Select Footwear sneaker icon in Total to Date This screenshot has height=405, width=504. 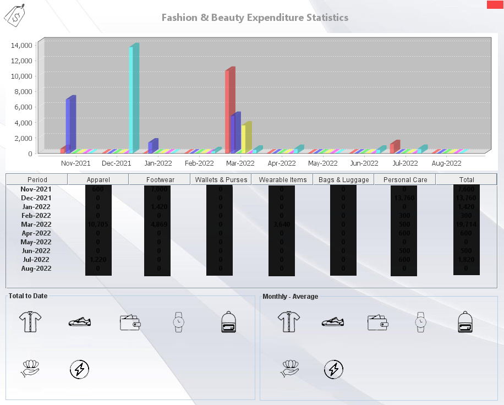coord(80,322)
